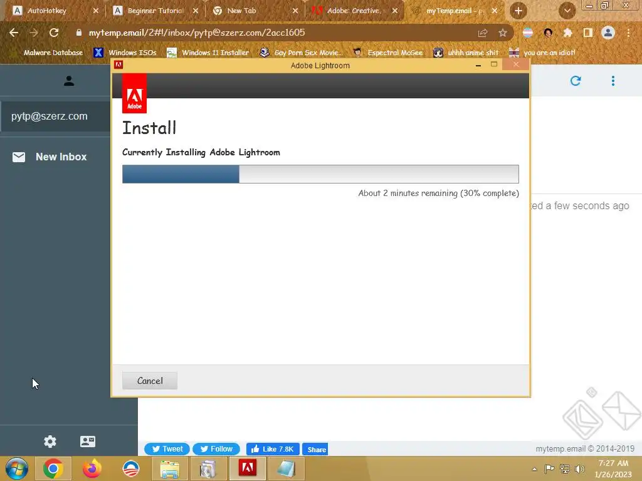Click the Facebook Like 7.8K button
The width and height of the screenshot is (642, 481).
tap(273, 449)
